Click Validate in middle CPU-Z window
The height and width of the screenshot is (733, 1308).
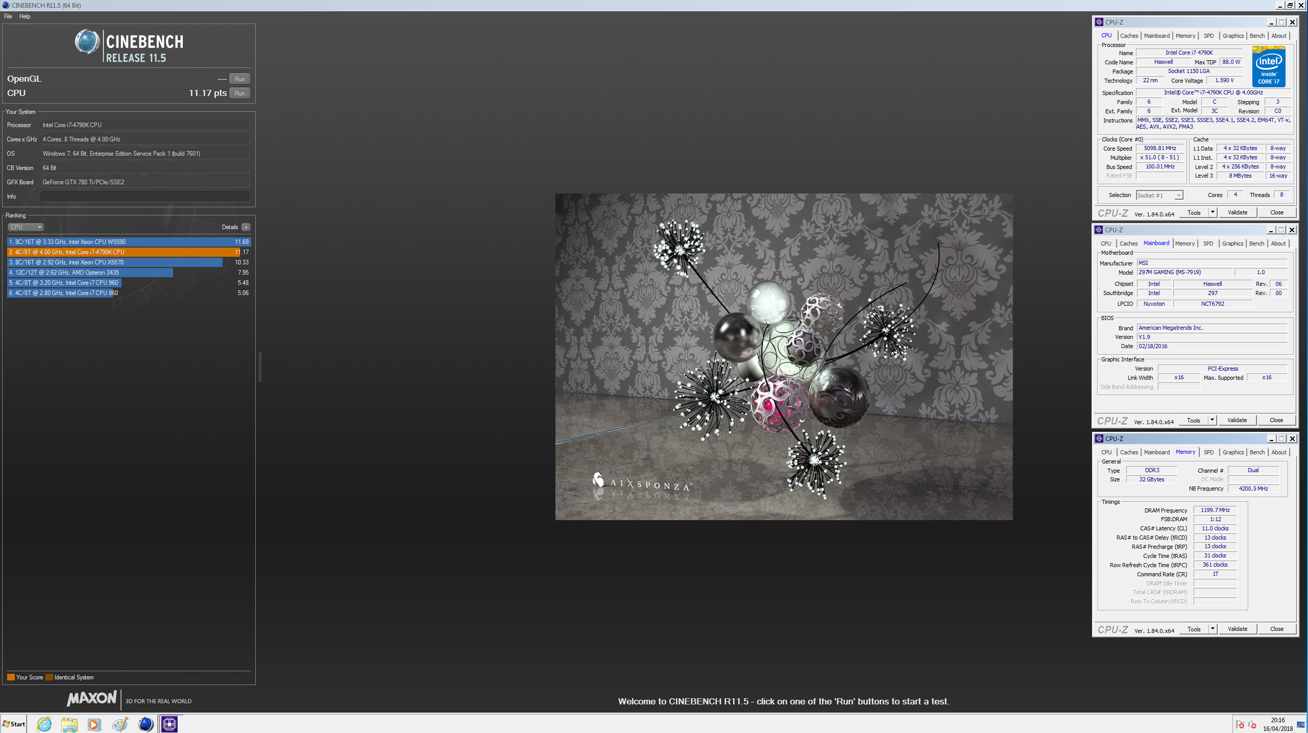[x=1237, y=420]
